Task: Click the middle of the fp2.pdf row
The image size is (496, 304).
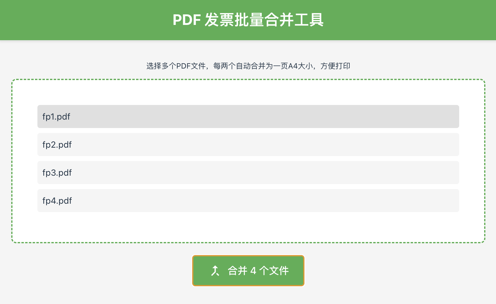Action: pos(248,145)
